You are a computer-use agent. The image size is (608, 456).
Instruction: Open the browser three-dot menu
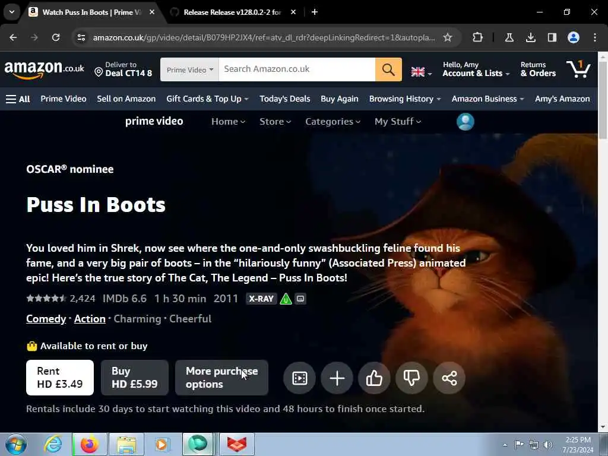click(595, 37)
